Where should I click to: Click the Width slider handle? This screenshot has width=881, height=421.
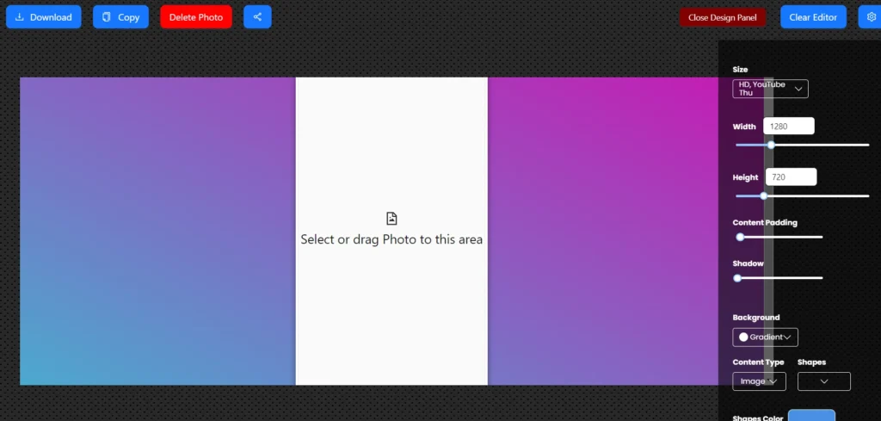pos(771,145)
